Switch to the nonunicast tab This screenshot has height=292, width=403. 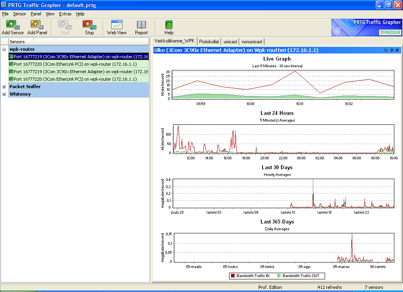(252, 42)
